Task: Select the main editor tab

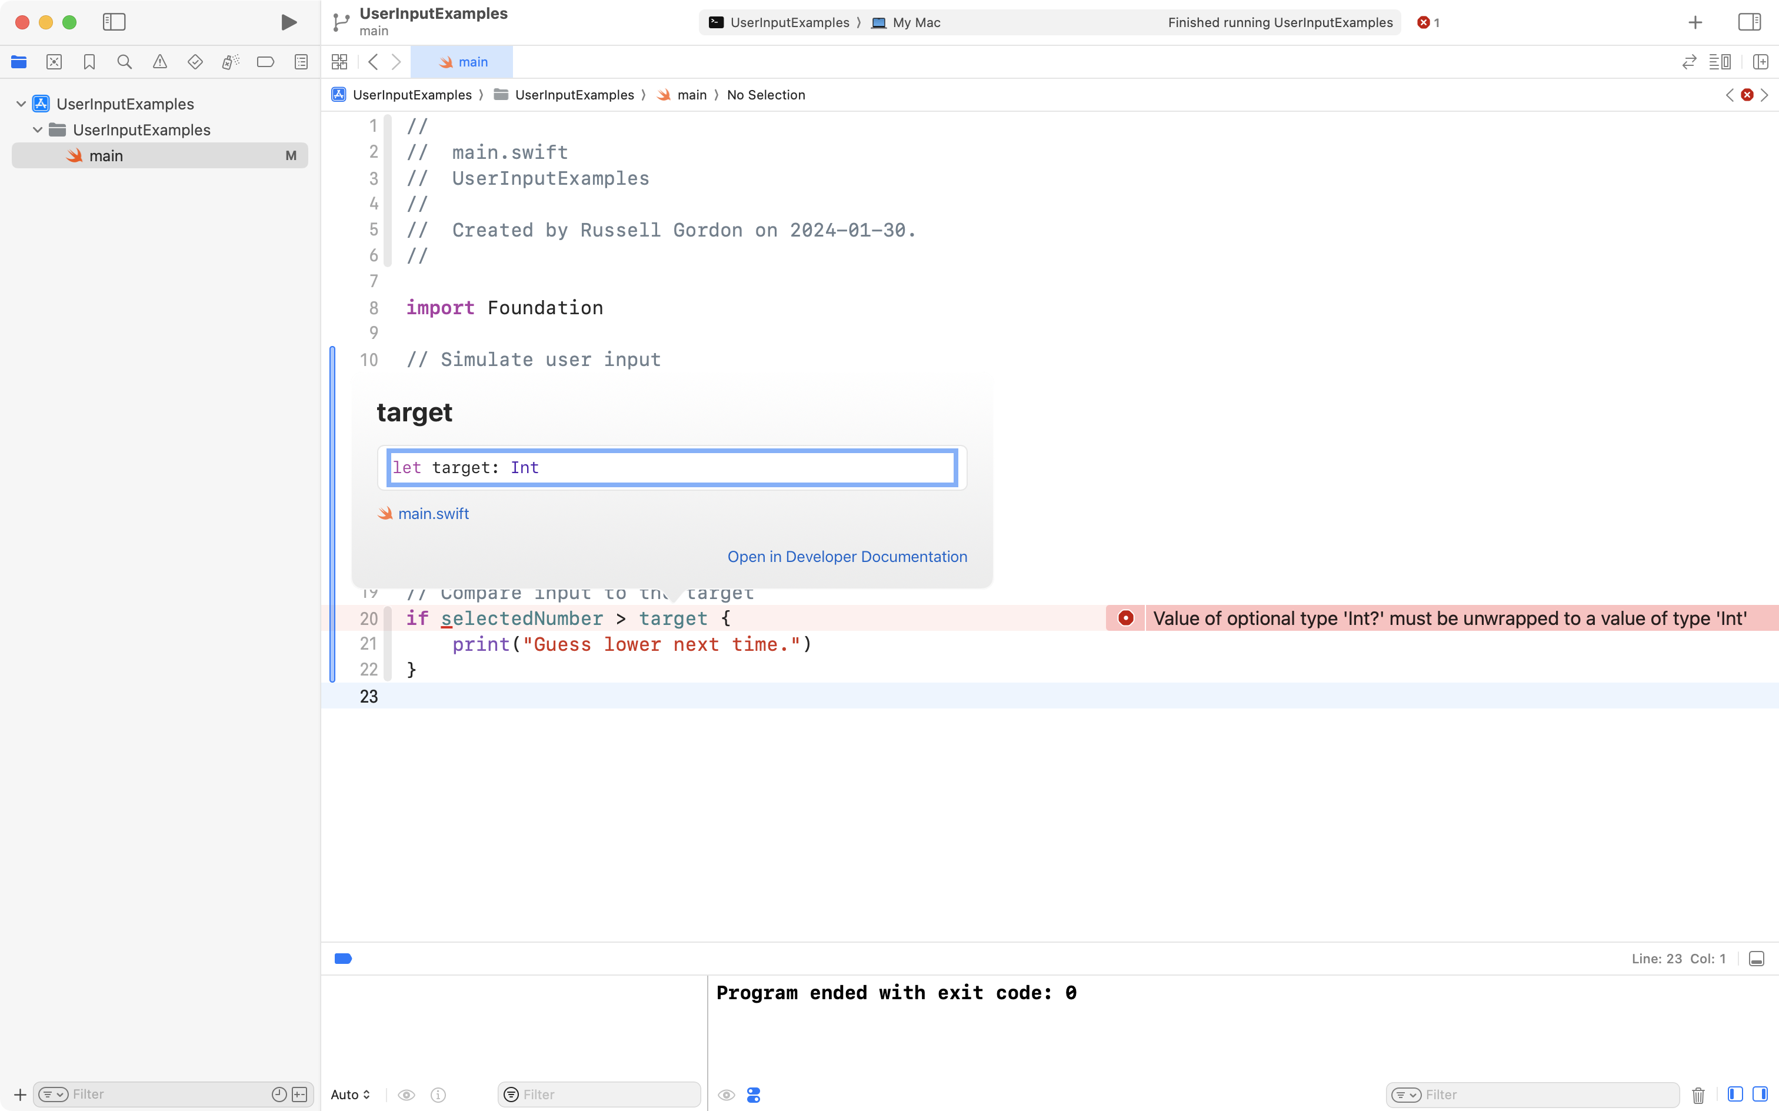Action: pyautogui.click(x=463, y=62)
